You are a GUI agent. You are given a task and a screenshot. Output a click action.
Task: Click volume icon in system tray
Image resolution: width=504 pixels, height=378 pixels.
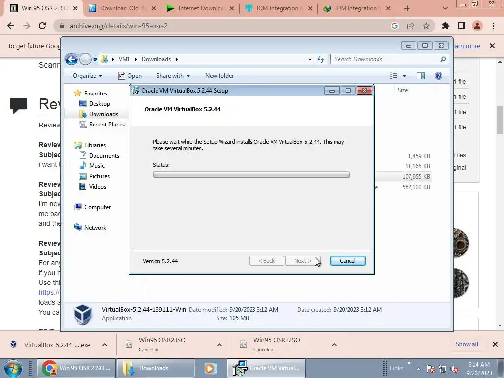[x=454, y=369]
